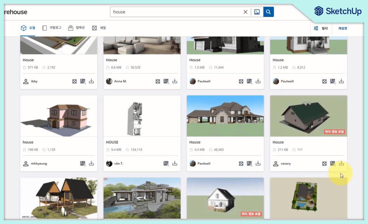Open the twin A-frame cabins thumbnail
The height and width of the screenshot is (224, 368).
coord(59,198)
